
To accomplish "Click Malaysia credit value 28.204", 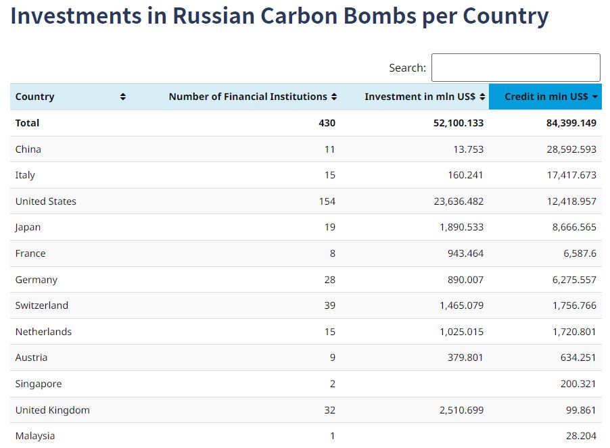I will click(581, 436).
